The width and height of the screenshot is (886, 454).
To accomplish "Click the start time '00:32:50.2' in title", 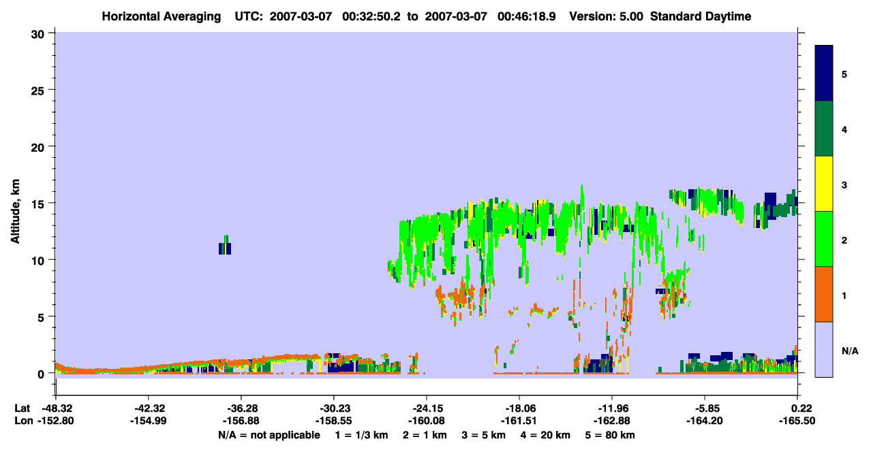I will pyautogui.click(x=373, y=16).
